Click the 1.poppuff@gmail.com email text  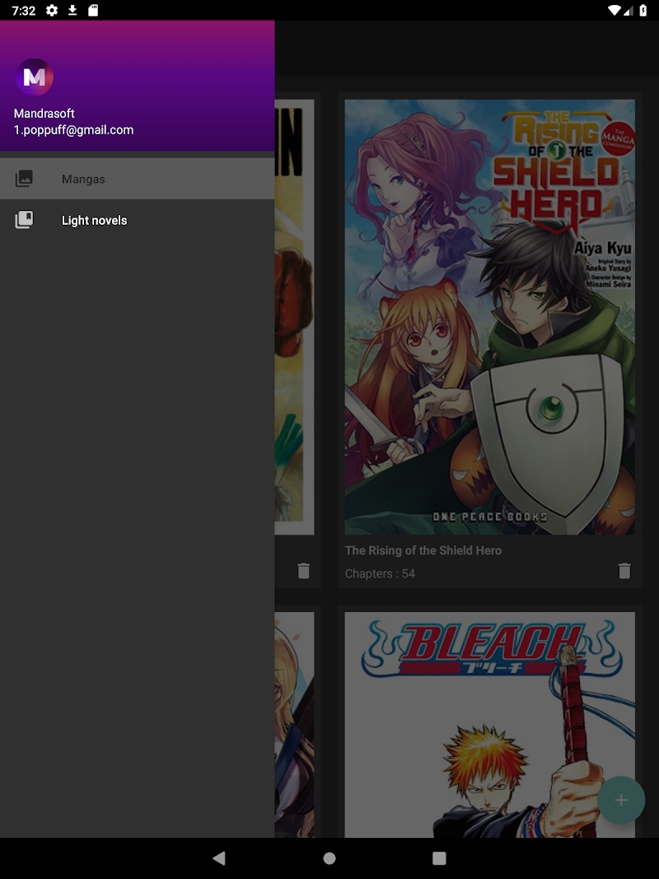tap(73, 130)
